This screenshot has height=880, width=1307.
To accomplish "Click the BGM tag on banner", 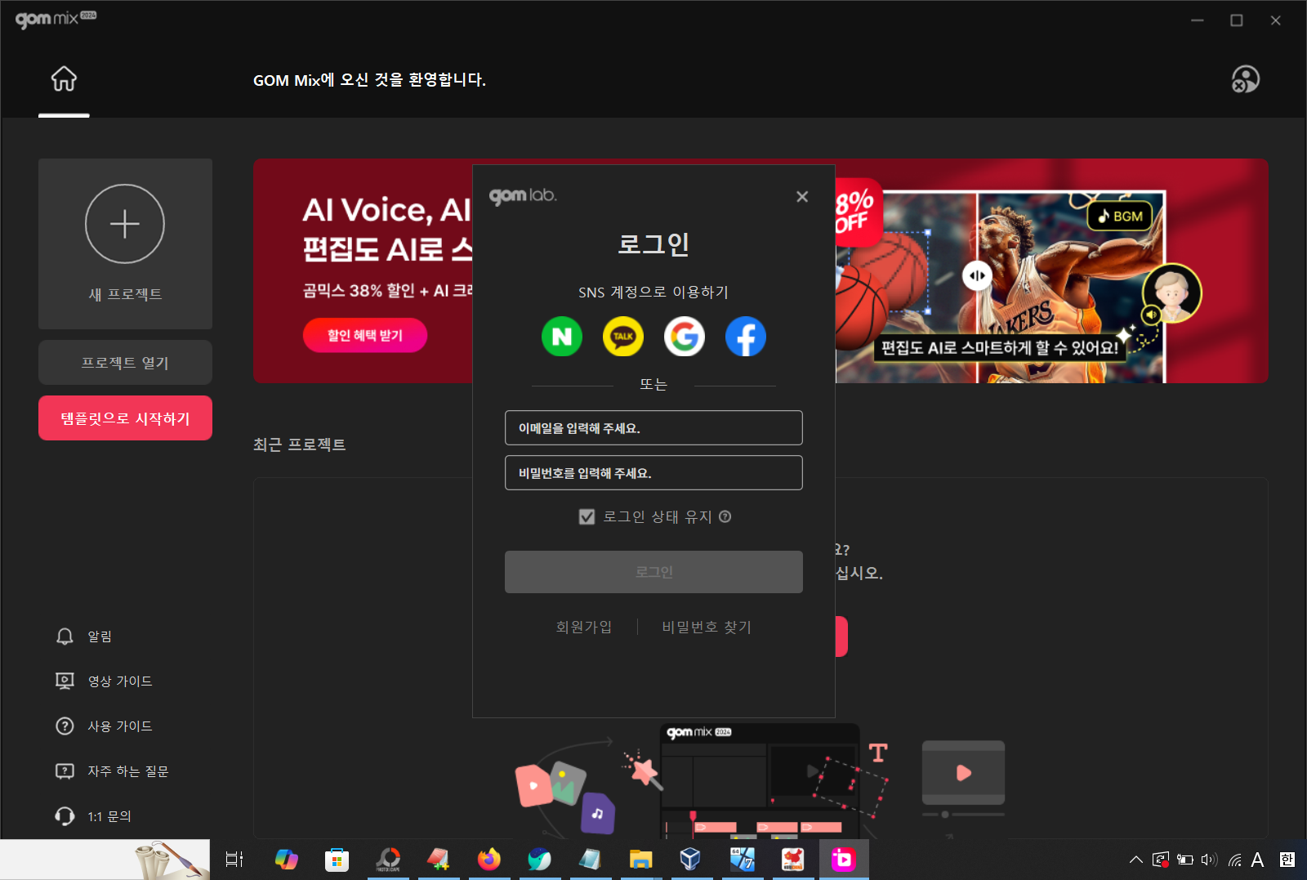I will (x=1120, y=216).
